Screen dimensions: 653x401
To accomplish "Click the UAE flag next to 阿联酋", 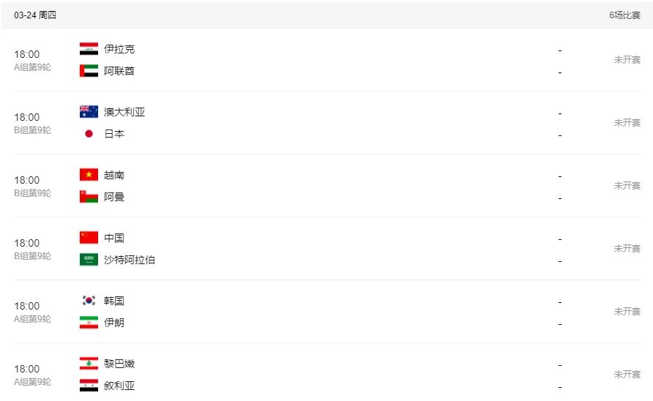I will coord(89,71).
